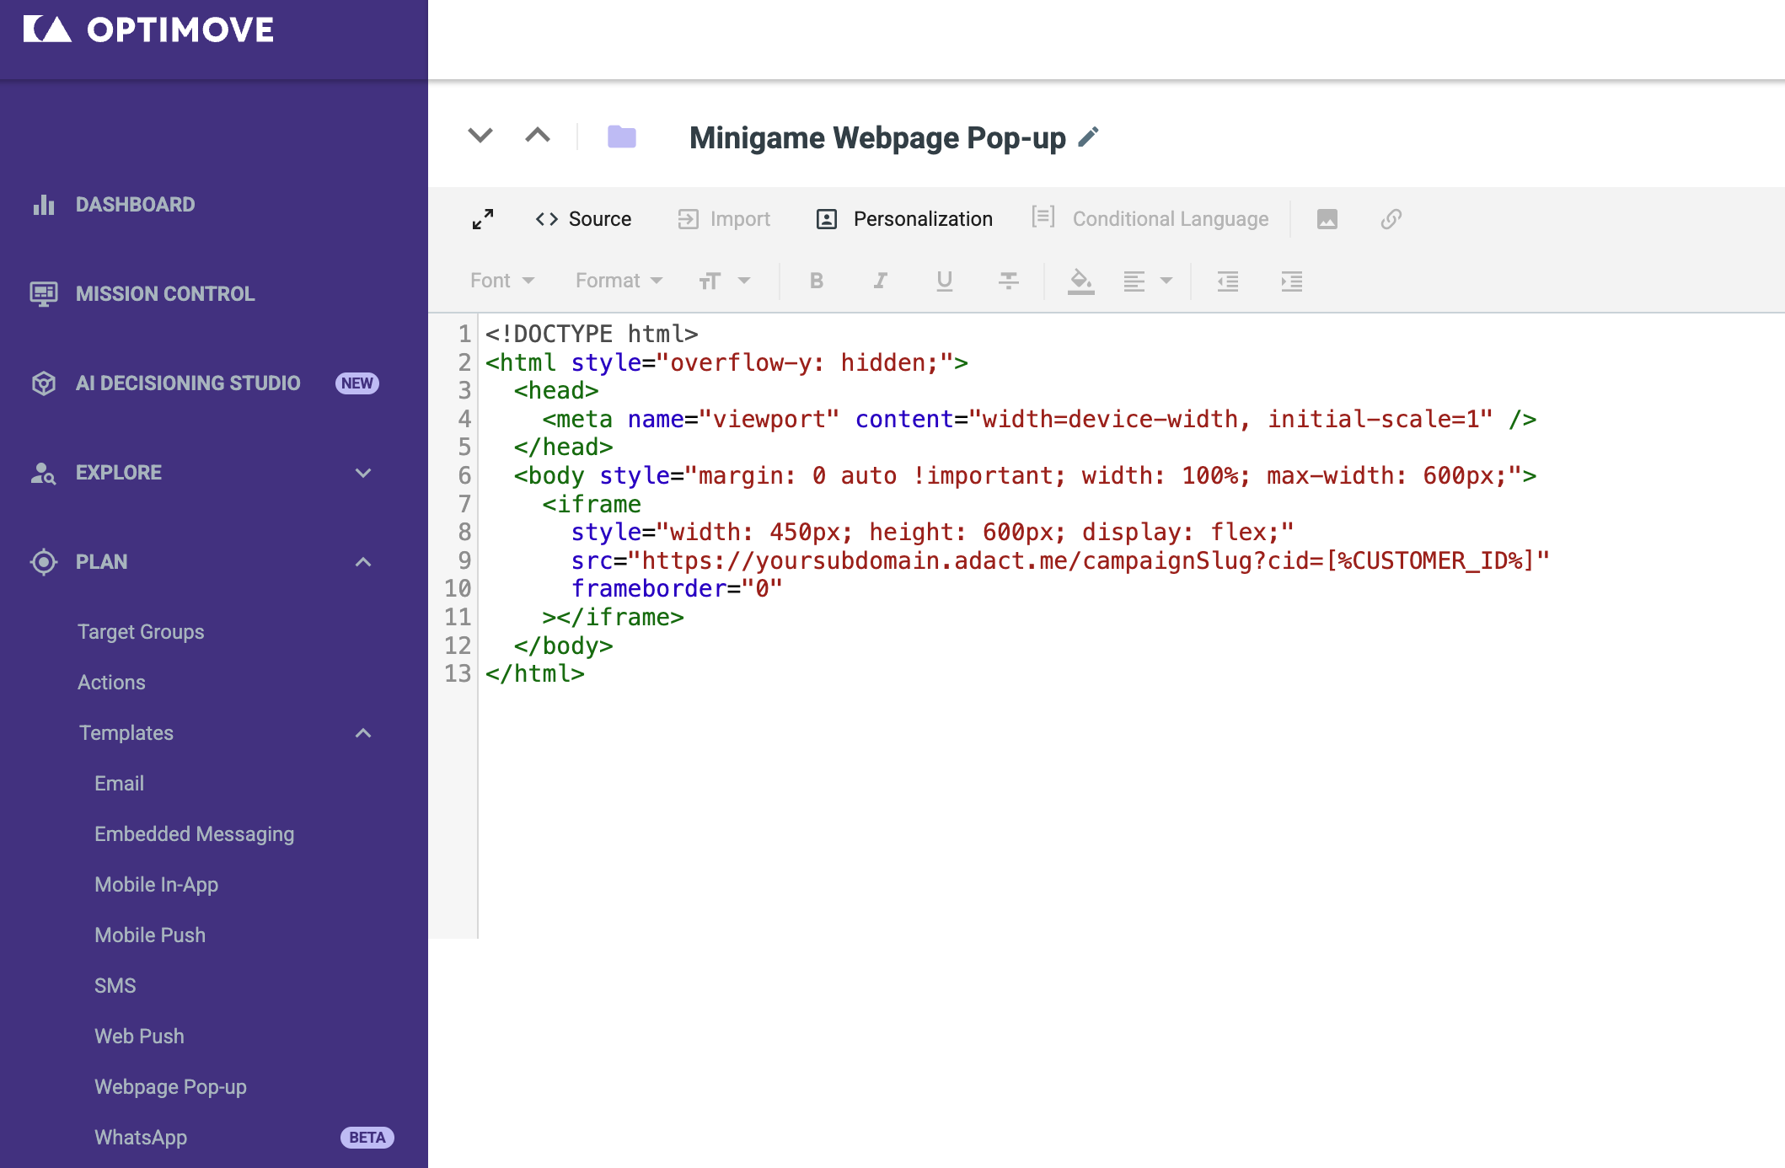Decrease indent in the toolbar

[1228, 281]
